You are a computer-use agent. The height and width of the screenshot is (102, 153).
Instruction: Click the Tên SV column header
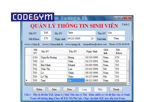pos(76,51)
